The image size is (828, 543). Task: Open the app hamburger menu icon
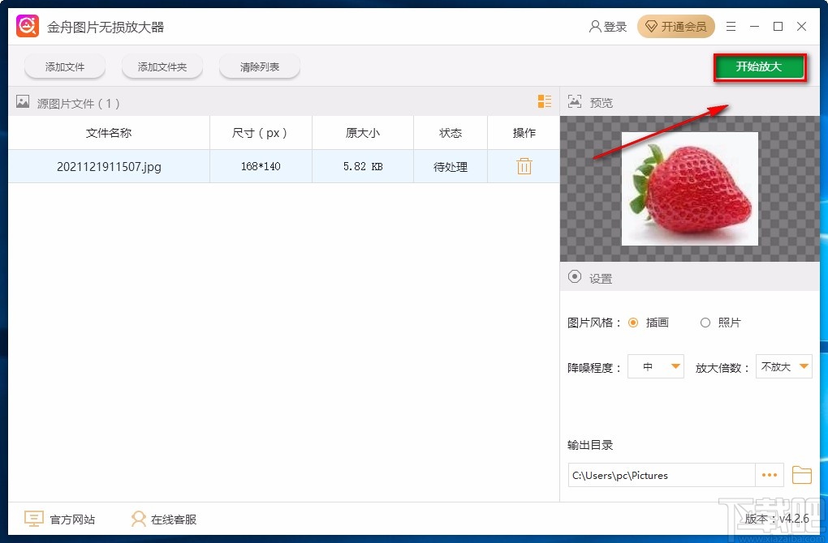pyautogui.click(x=730, y=26)
